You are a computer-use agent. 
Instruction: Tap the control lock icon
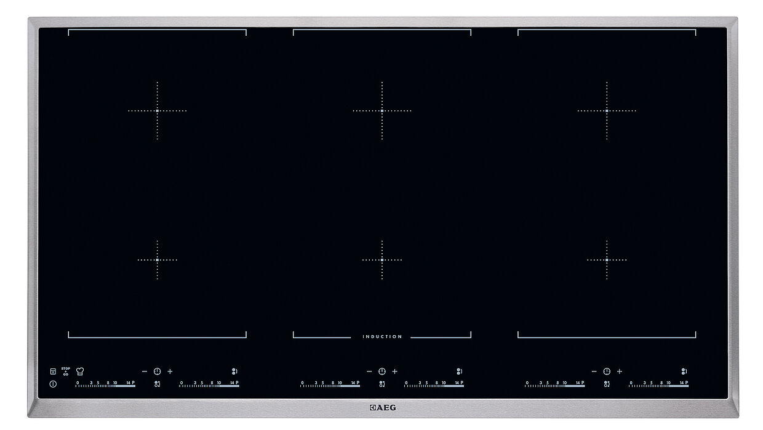[x=53, y=371]
